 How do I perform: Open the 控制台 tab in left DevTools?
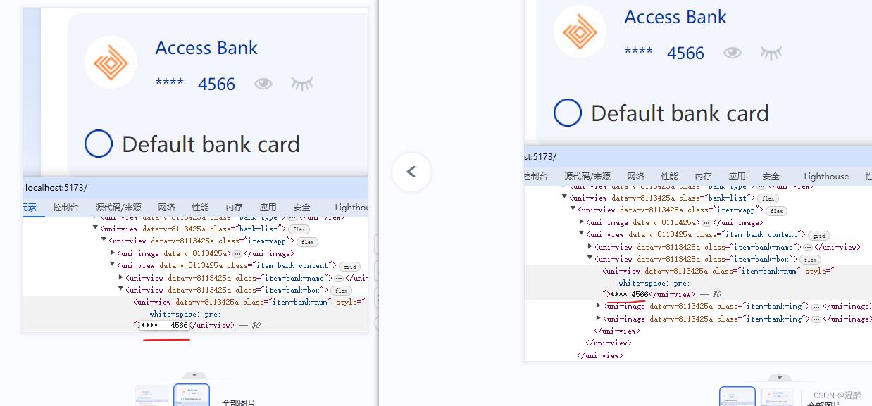point(66,208)
